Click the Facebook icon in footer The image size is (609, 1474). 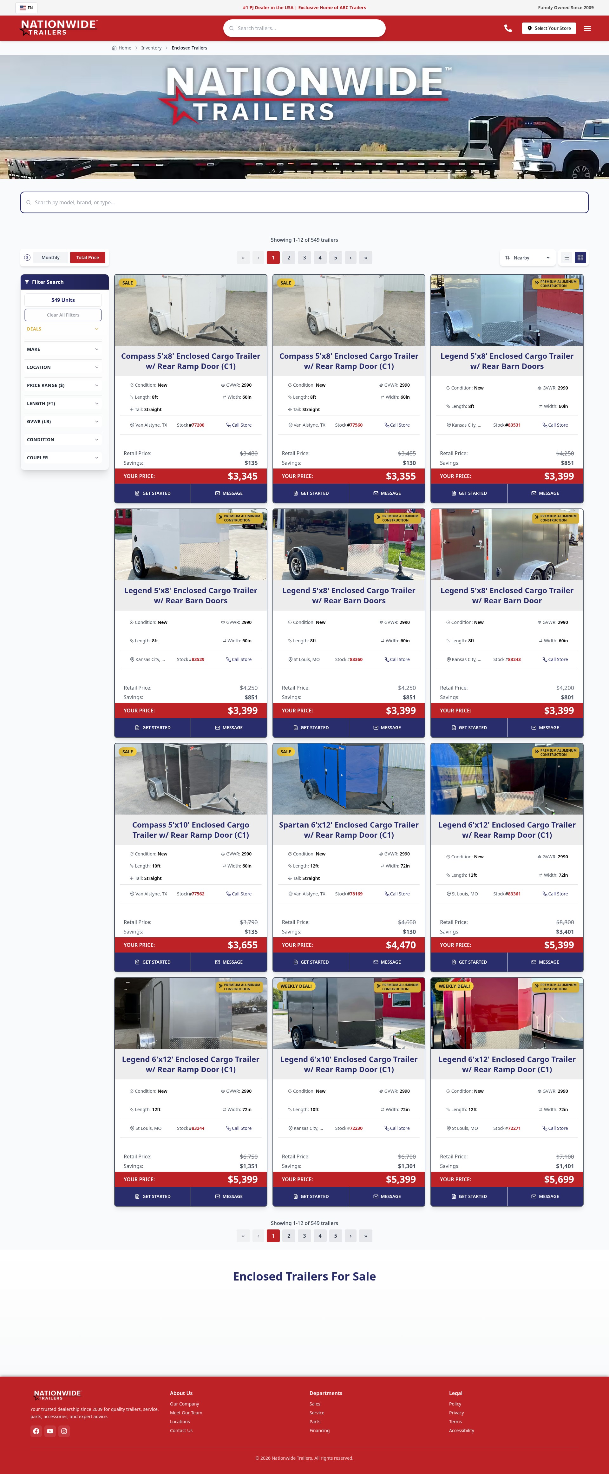click(36, 1431)
